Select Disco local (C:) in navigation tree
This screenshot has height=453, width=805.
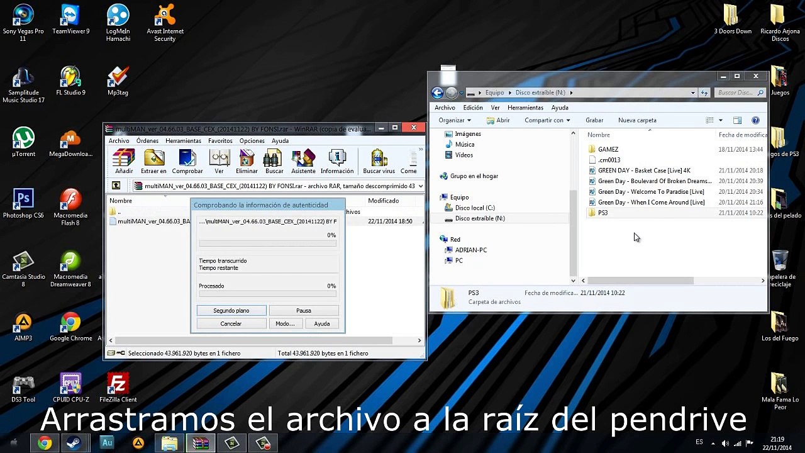click(x=475, y=208)
